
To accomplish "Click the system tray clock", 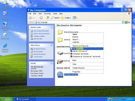I will 129,99.
